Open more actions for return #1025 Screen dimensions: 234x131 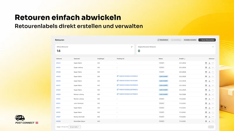(x=213, y=68)
